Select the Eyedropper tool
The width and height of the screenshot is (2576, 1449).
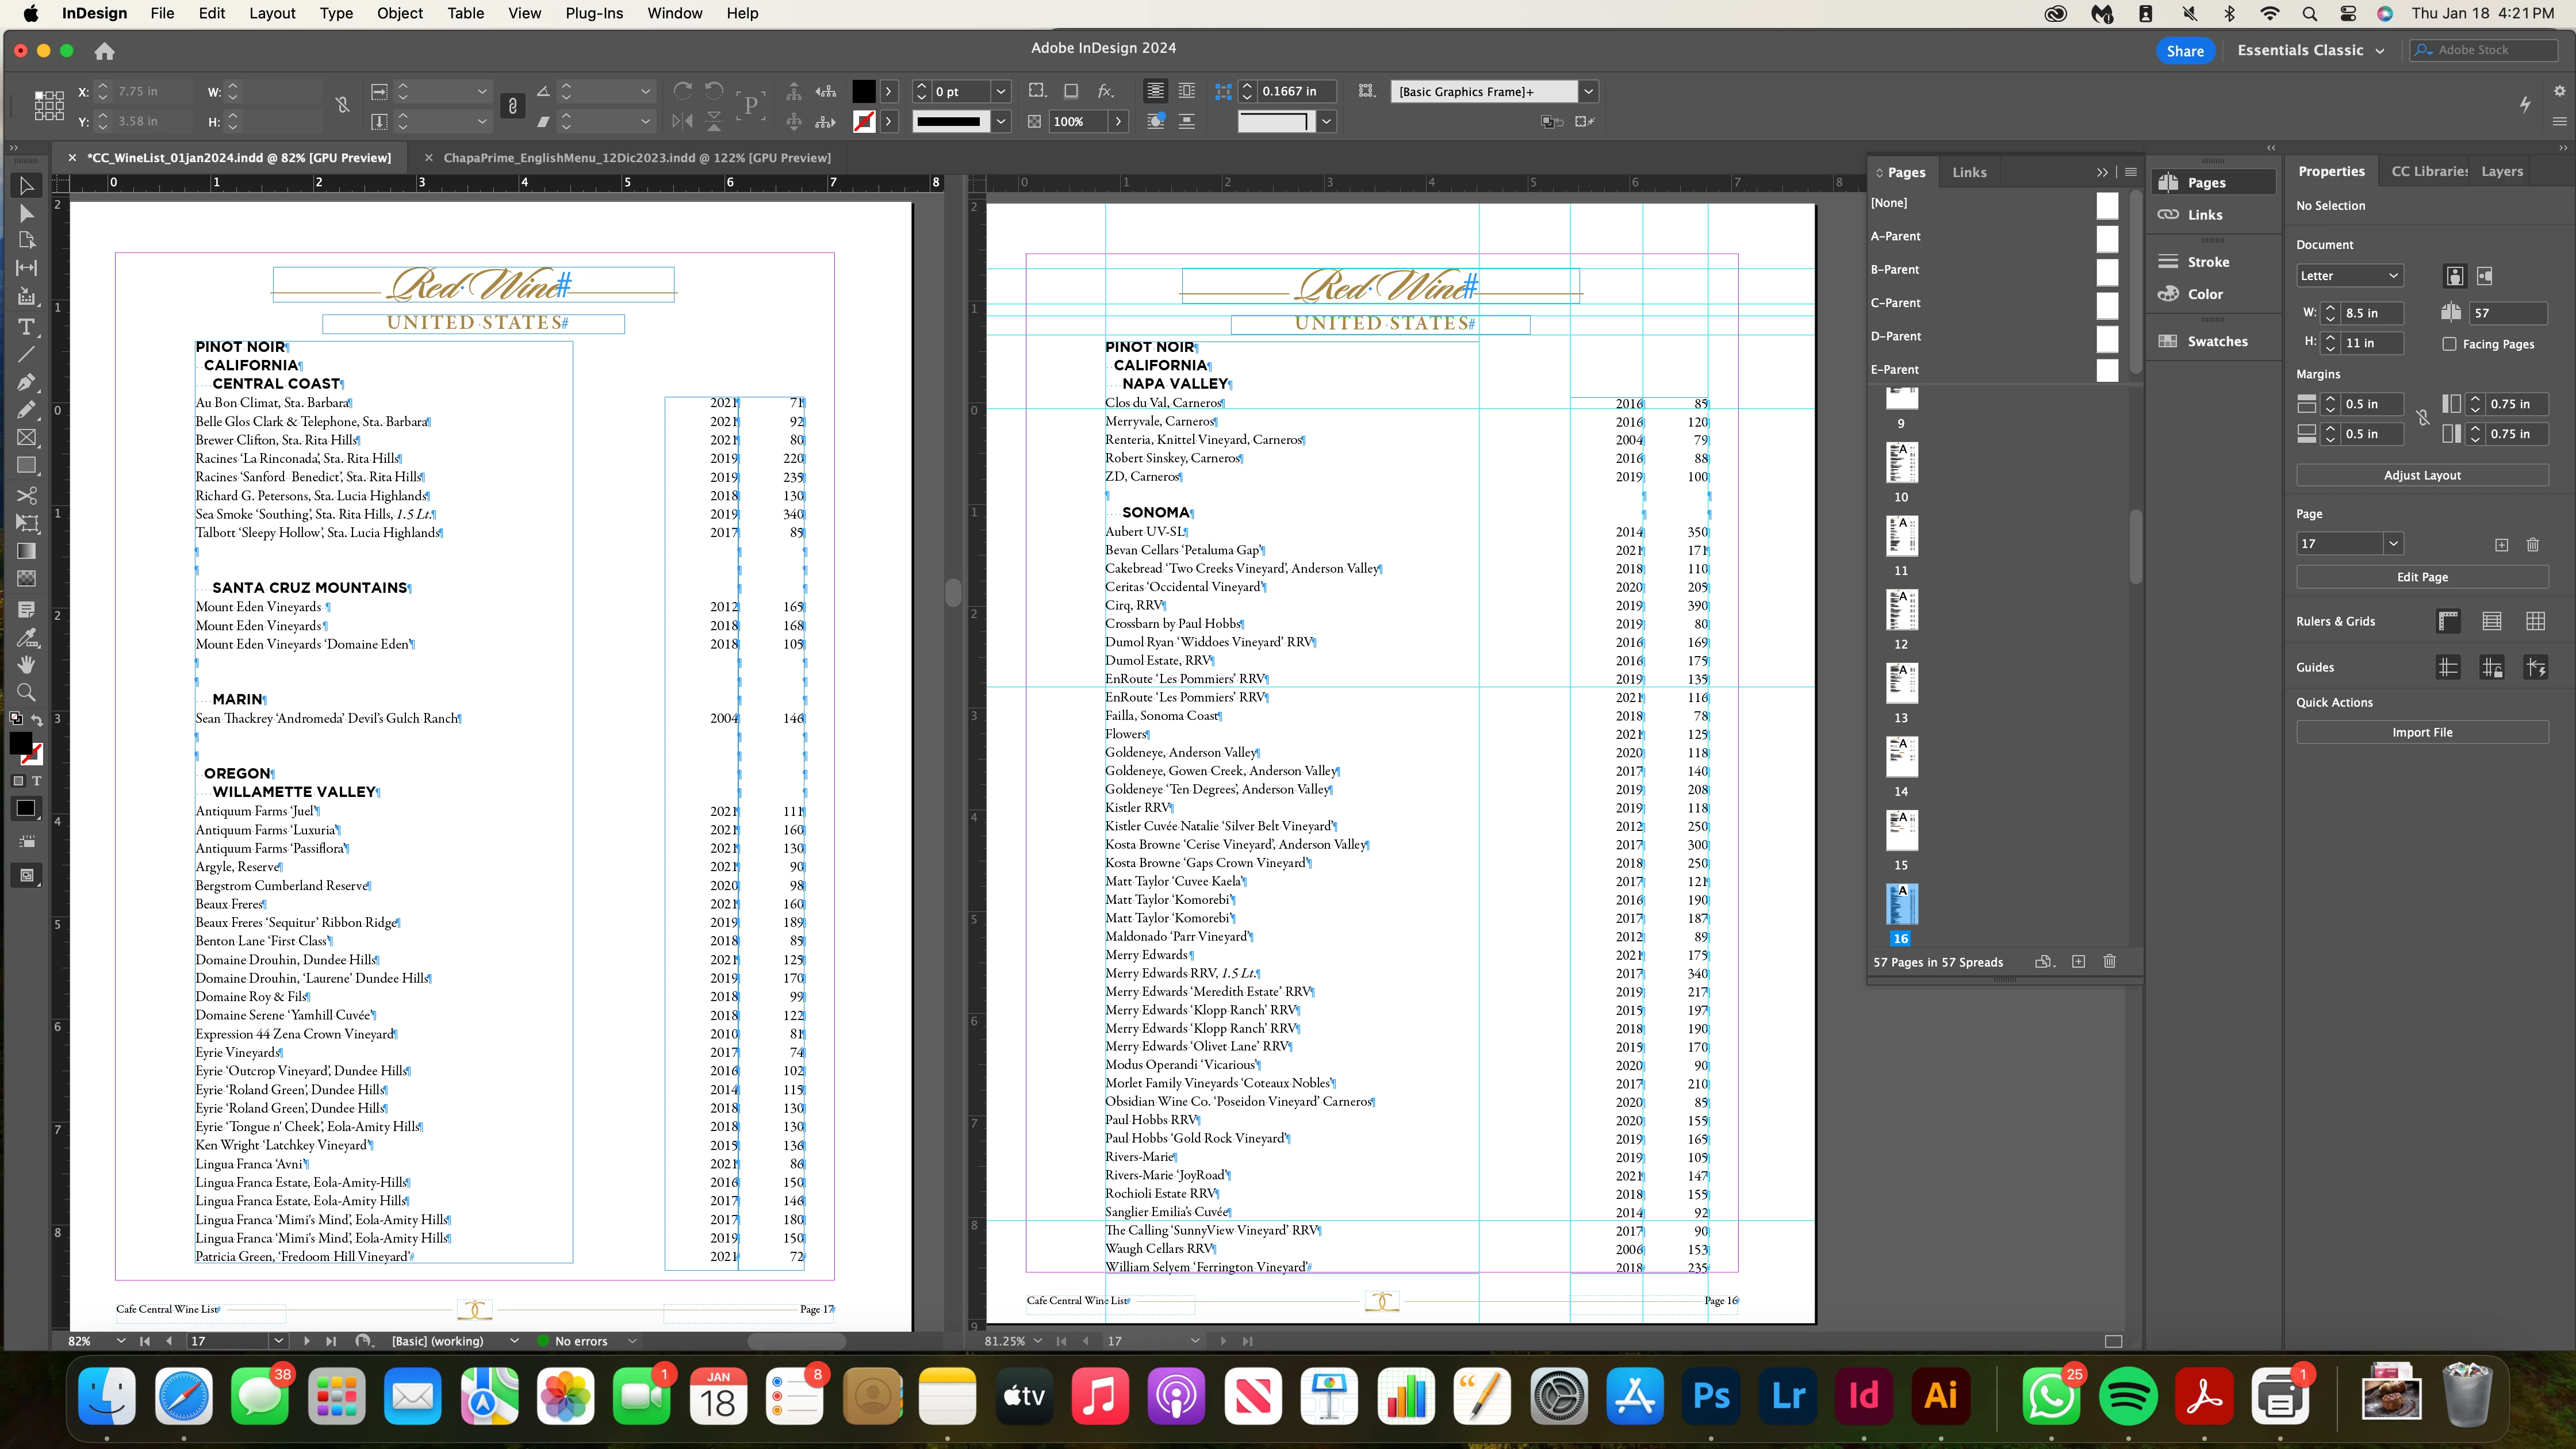tap(27, 637)
